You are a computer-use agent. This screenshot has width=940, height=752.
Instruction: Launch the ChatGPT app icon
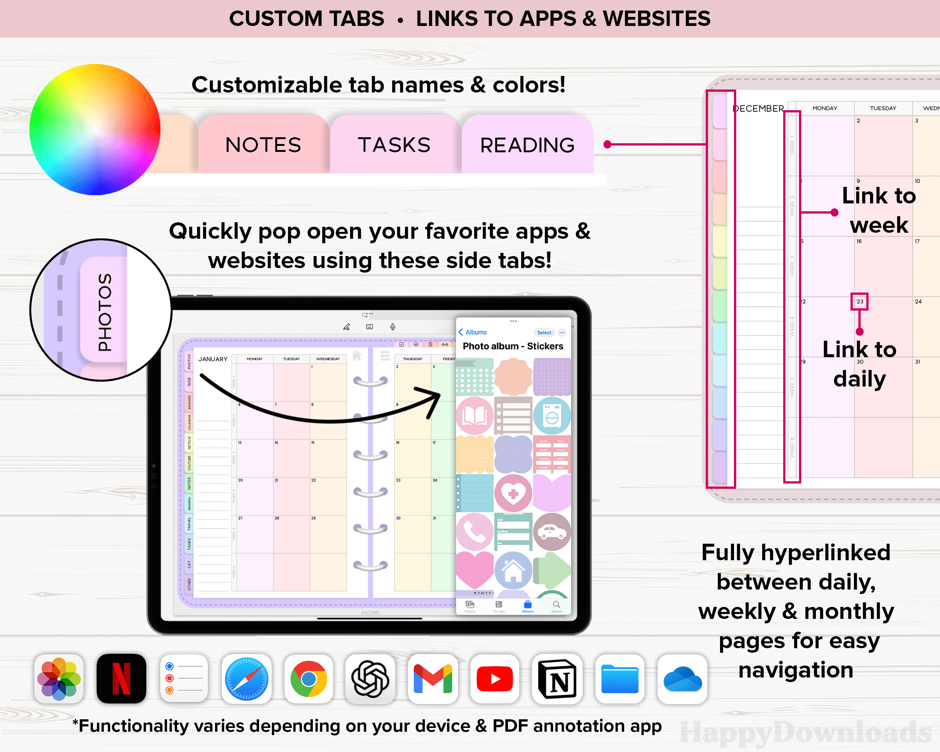coord(370,678)
